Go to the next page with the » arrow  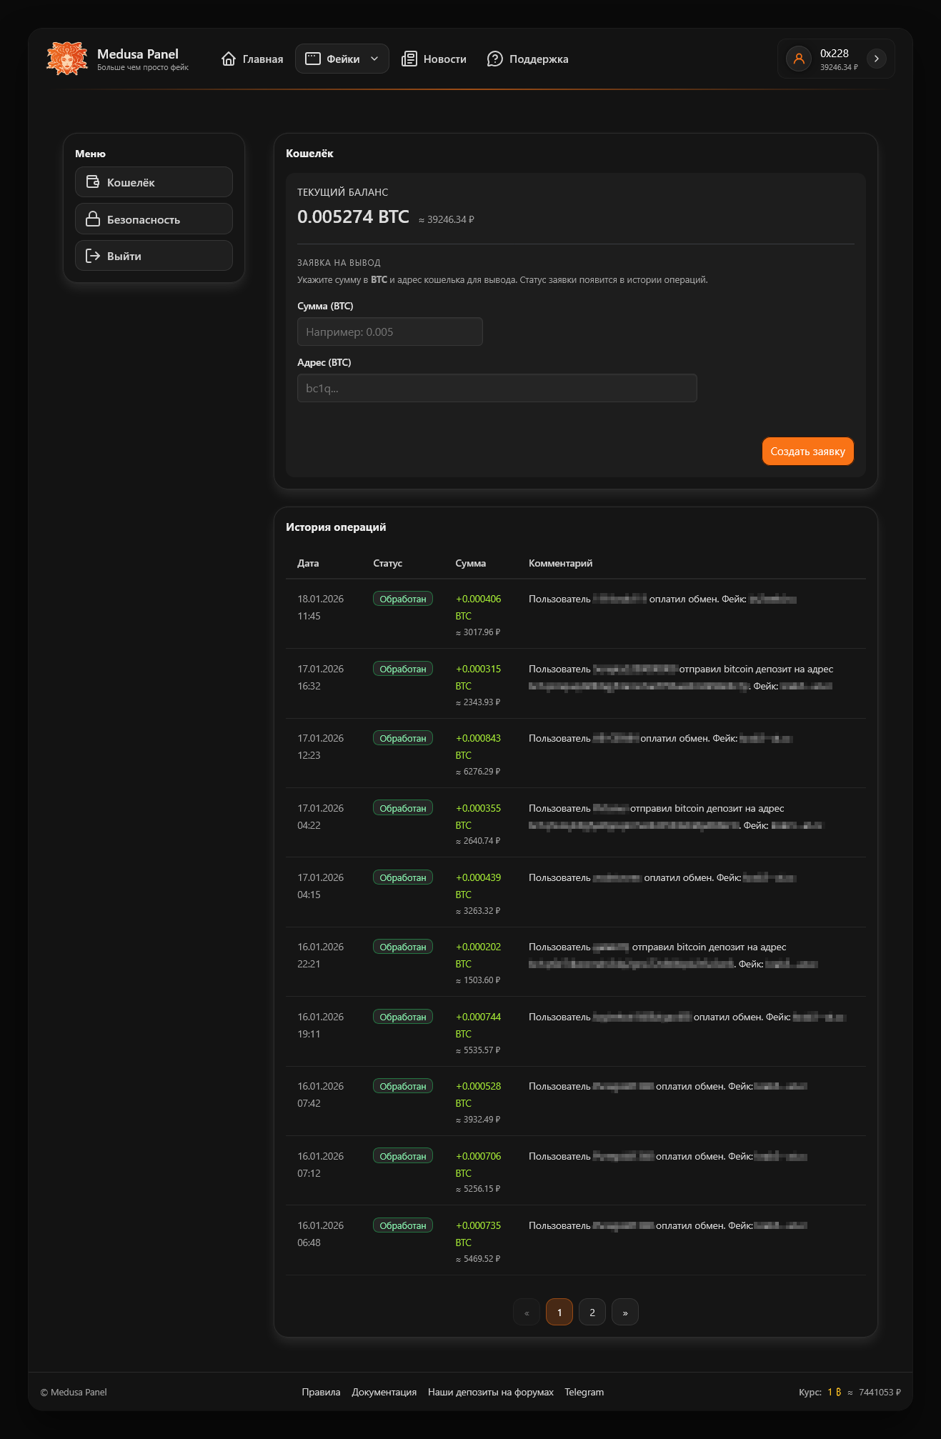click(625, 1313)
